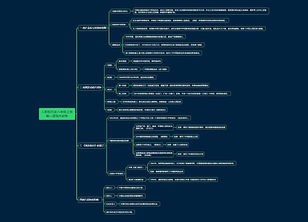Viewport: 308px width, 222px height.
Task: Click the node beginning 1840年6月至1842年8月
Action: click(137, 78)
